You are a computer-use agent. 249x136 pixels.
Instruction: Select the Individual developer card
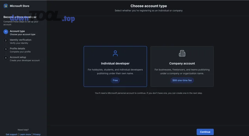[x=115, y=66]
